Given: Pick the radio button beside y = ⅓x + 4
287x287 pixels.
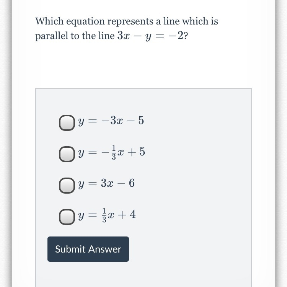Looking at the screenshot, I should point(67,217).
